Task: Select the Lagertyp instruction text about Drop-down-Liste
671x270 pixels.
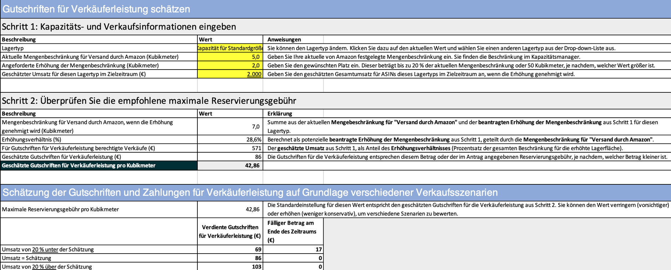Action: click(442, 48)
